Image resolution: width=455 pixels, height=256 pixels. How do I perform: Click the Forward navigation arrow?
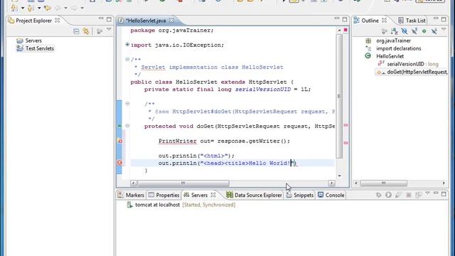tap(74, 8)
